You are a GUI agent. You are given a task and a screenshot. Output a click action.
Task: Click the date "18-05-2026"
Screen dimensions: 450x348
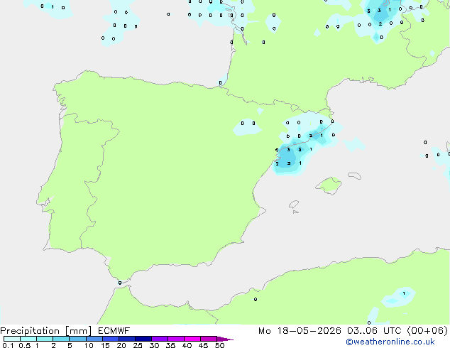coord(309,331)
